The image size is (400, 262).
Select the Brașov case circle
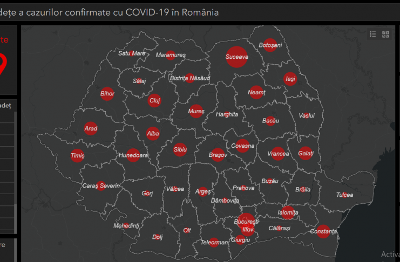click(x=217, y=155)
